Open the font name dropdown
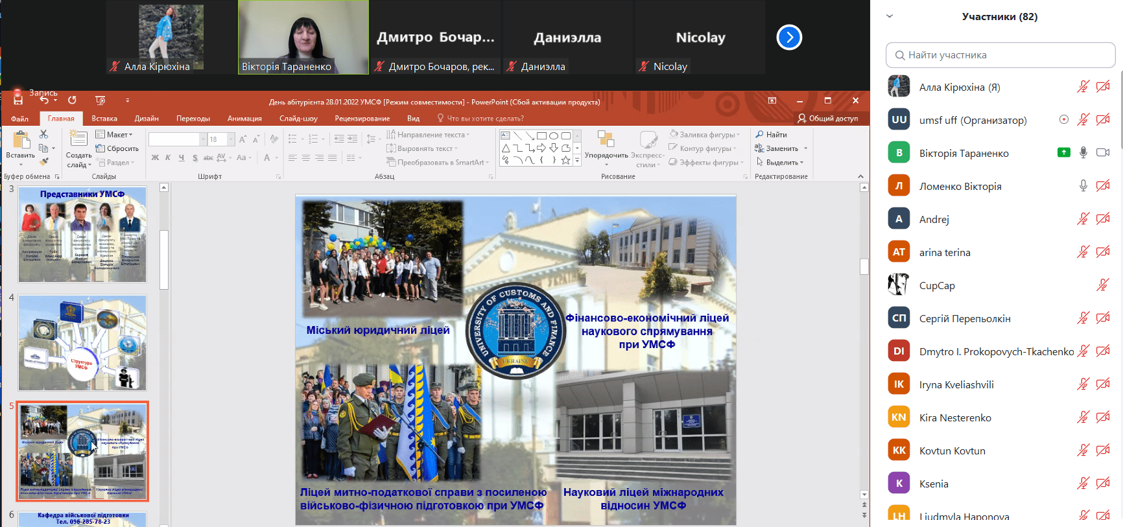This screenshot has width=1123, height=527. pyautogui.click(x=203, y=139)
